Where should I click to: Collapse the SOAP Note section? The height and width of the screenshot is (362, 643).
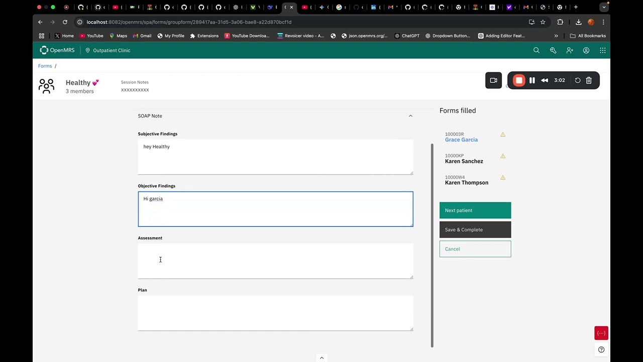click(x=410, y=116)
